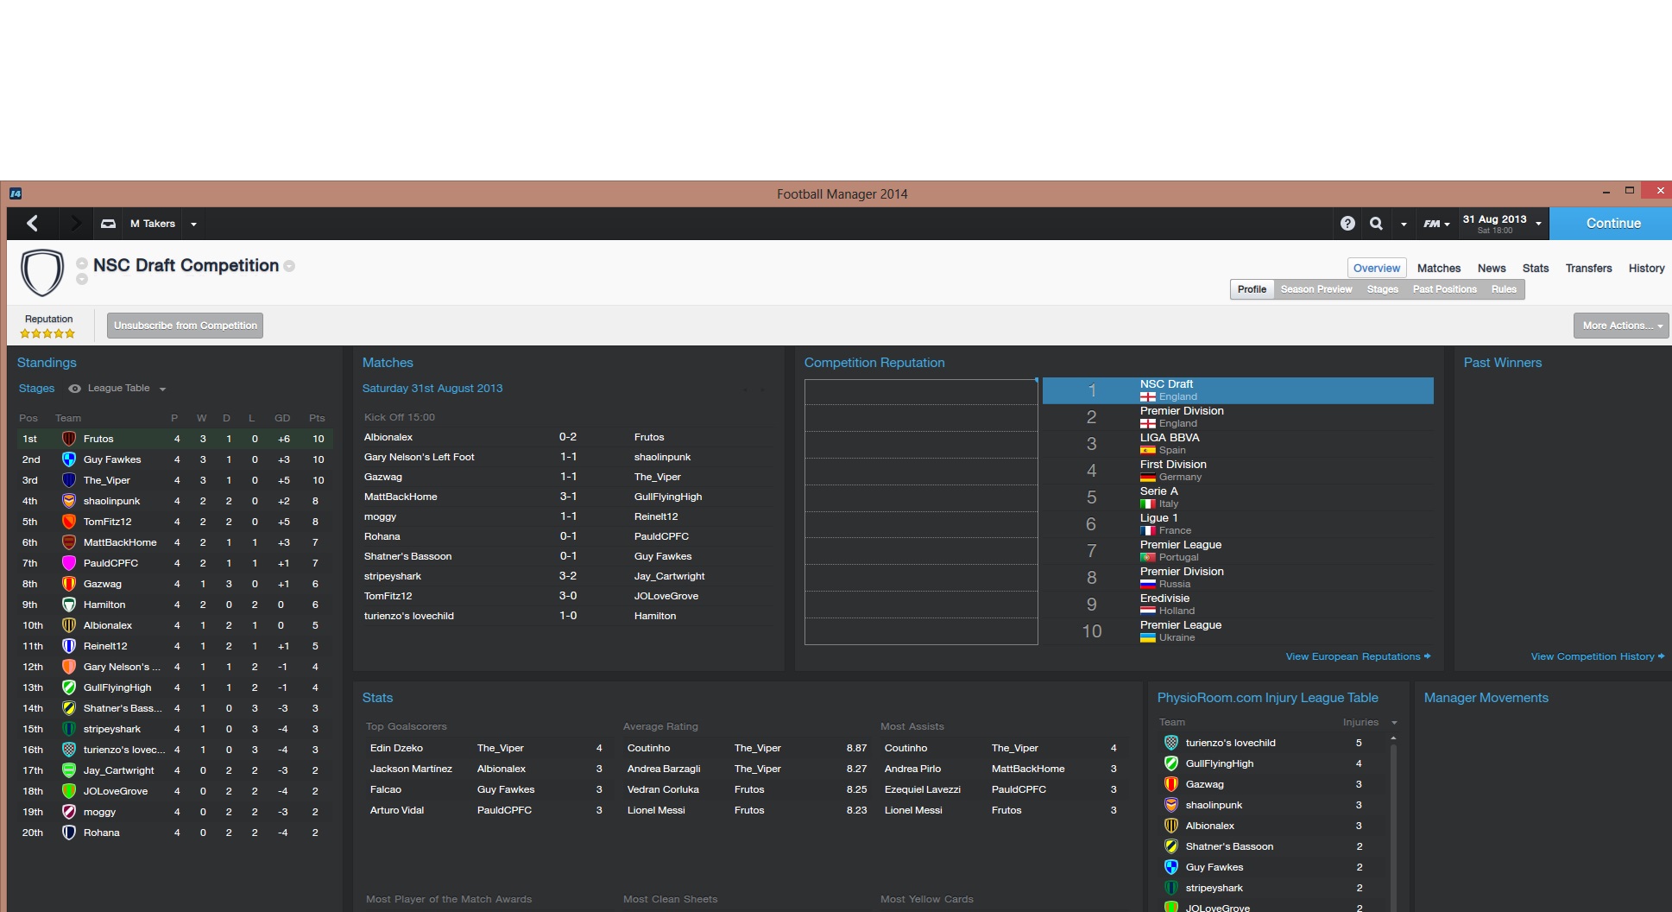Screen dimensions: 1672x912
Task: Switch to the News tab
Action: [1492, 269]
